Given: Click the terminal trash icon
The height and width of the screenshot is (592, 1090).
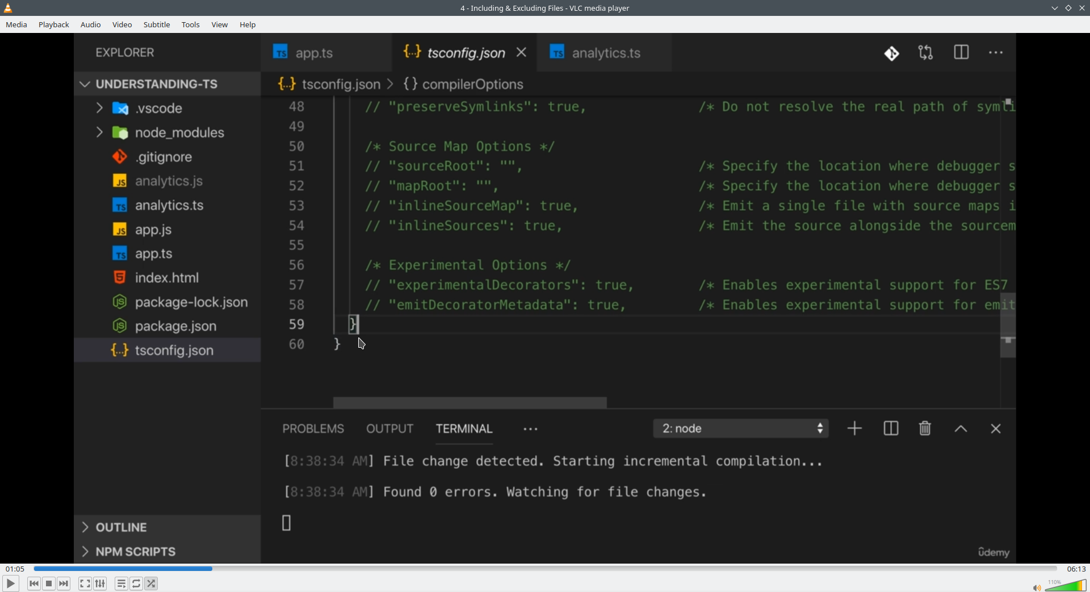Looking at the screenshot, I should click(x=925, y=428).
